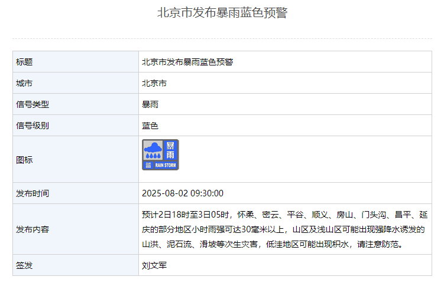Click the 暴雨 signal type value
This screenshot has width=444, height=283.
click(x=150, y=104)
